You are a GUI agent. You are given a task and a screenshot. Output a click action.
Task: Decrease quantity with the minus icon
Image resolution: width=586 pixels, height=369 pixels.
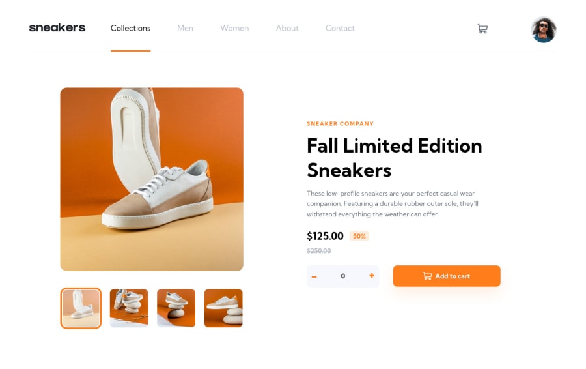point(314,276)
